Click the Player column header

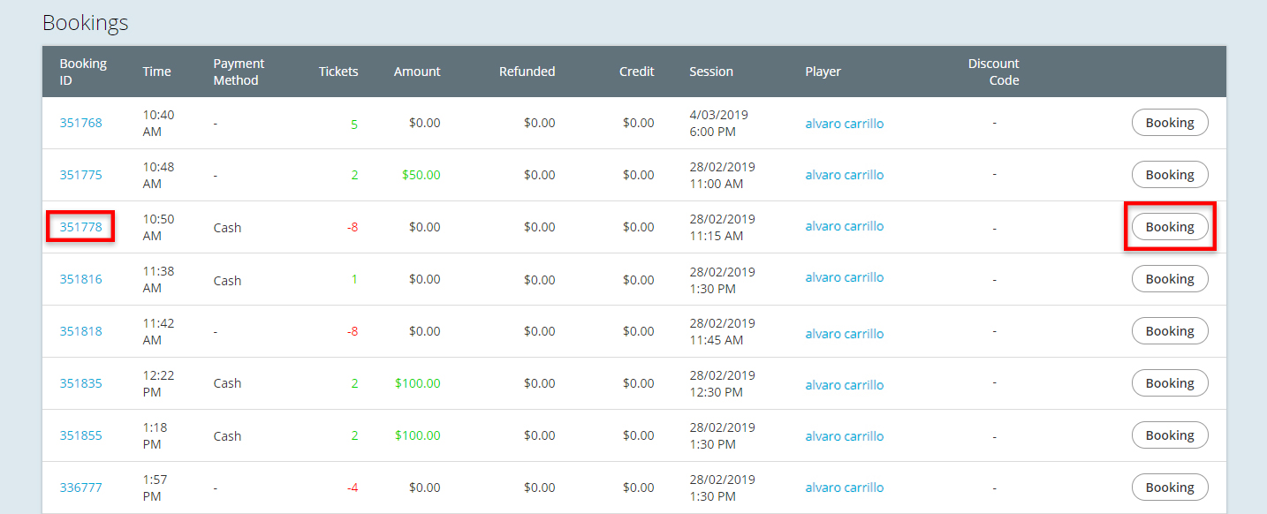[823, 72]
